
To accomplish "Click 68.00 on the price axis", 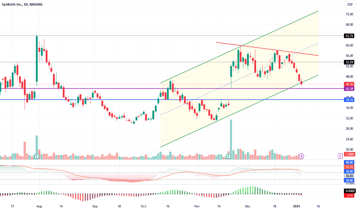I will point(349,24).
